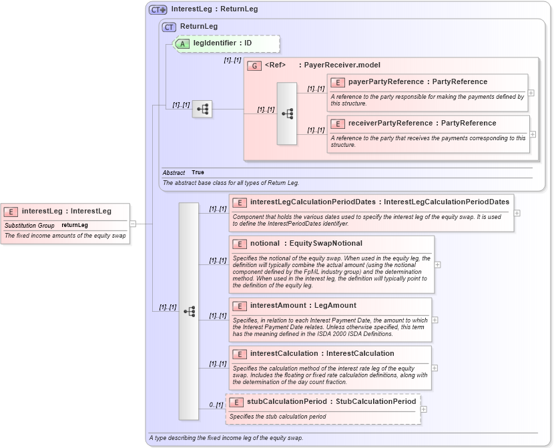Expand the interestAmount element

click(x=435, y=320)
